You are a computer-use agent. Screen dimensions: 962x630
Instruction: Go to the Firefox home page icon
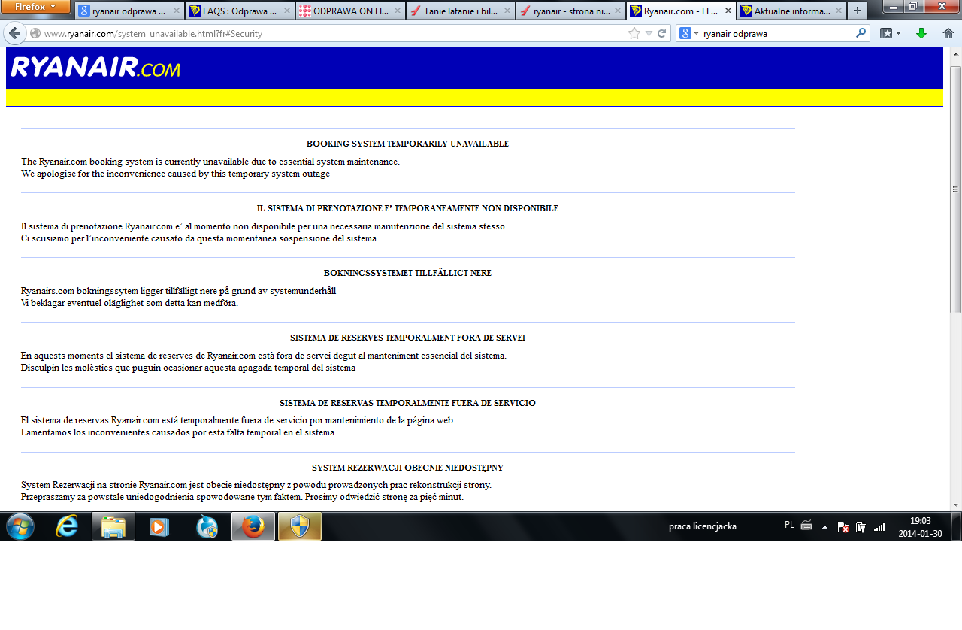click(948, 33)
